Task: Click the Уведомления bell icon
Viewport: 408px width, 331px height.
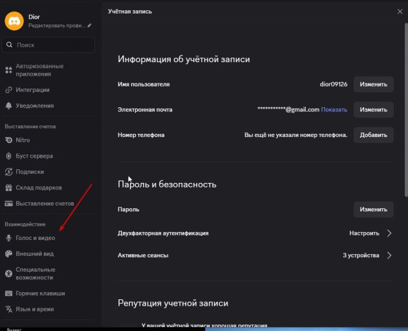Action: (8, 105)
